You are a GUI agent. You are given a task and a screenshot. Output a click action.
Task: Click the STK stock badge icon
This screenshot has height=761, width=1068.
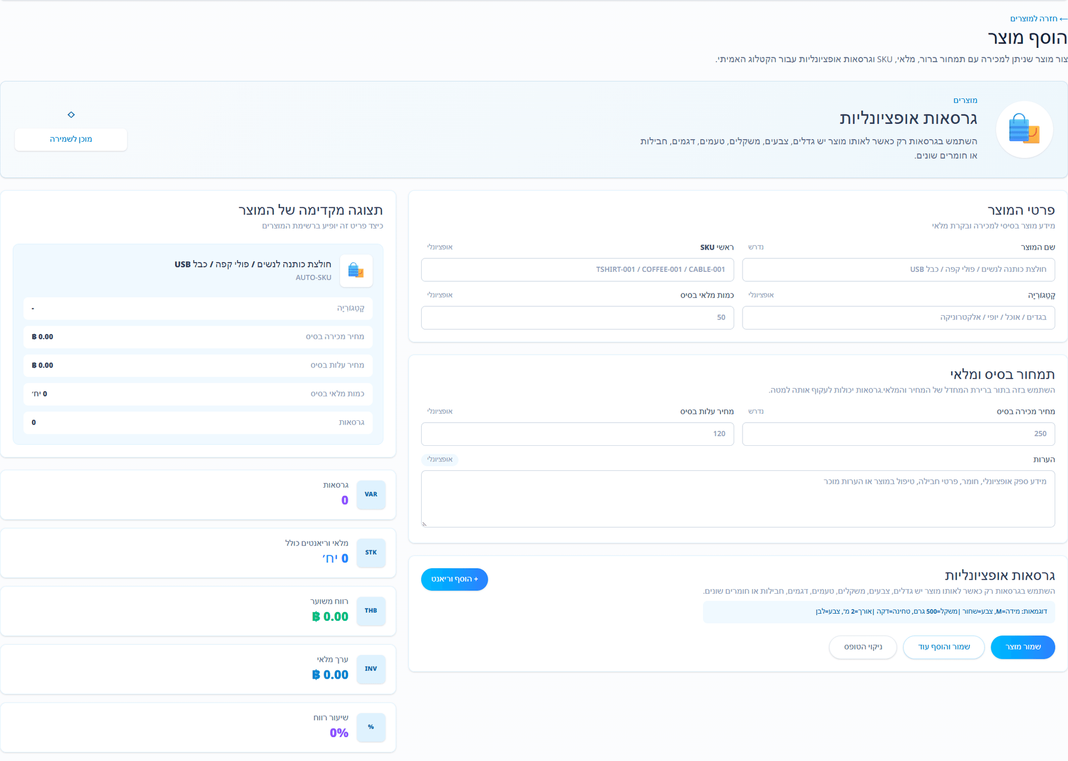(x=371, y=553)
